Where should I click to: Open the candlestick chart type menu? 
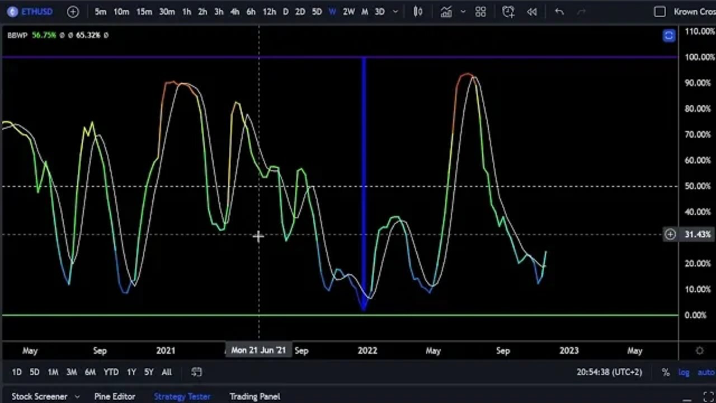418,11
